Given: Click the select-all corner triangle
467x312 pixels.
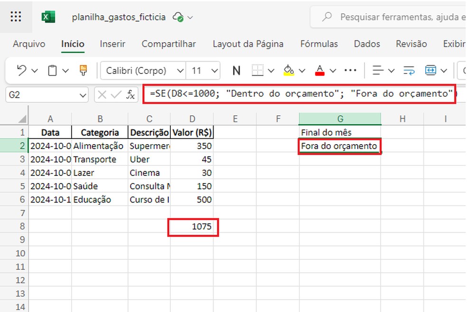Looking at the screenshot, I should point(23,119).
